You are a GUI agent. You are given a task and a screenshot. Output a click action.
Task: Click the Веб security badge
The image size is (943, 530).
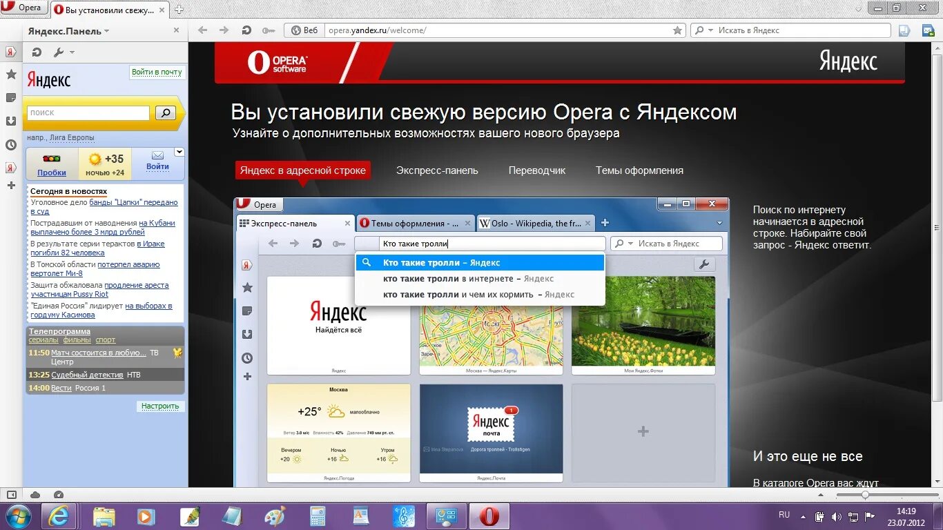pos(304,30)
